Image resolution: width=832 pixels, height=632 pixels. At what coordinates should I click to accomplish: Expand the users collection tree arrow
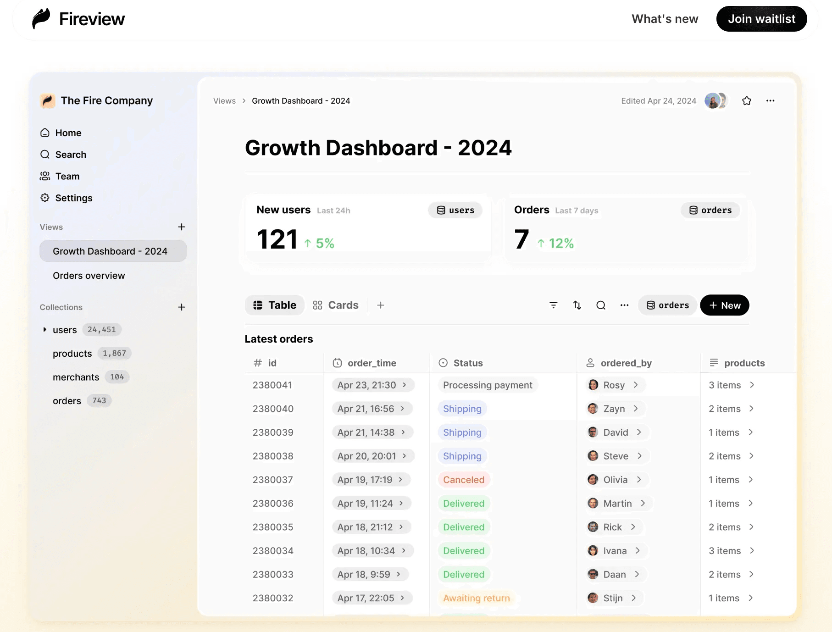point(44,330)
